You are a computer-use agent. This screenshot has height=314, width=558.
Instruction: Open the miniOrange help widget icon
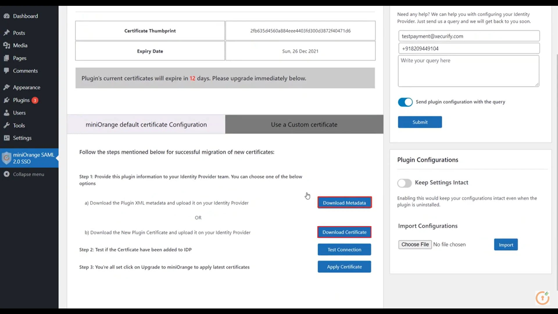[x=543, y=298]
